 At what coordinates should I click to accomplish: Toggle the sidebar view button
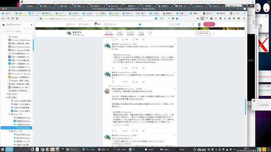[202, 19]
